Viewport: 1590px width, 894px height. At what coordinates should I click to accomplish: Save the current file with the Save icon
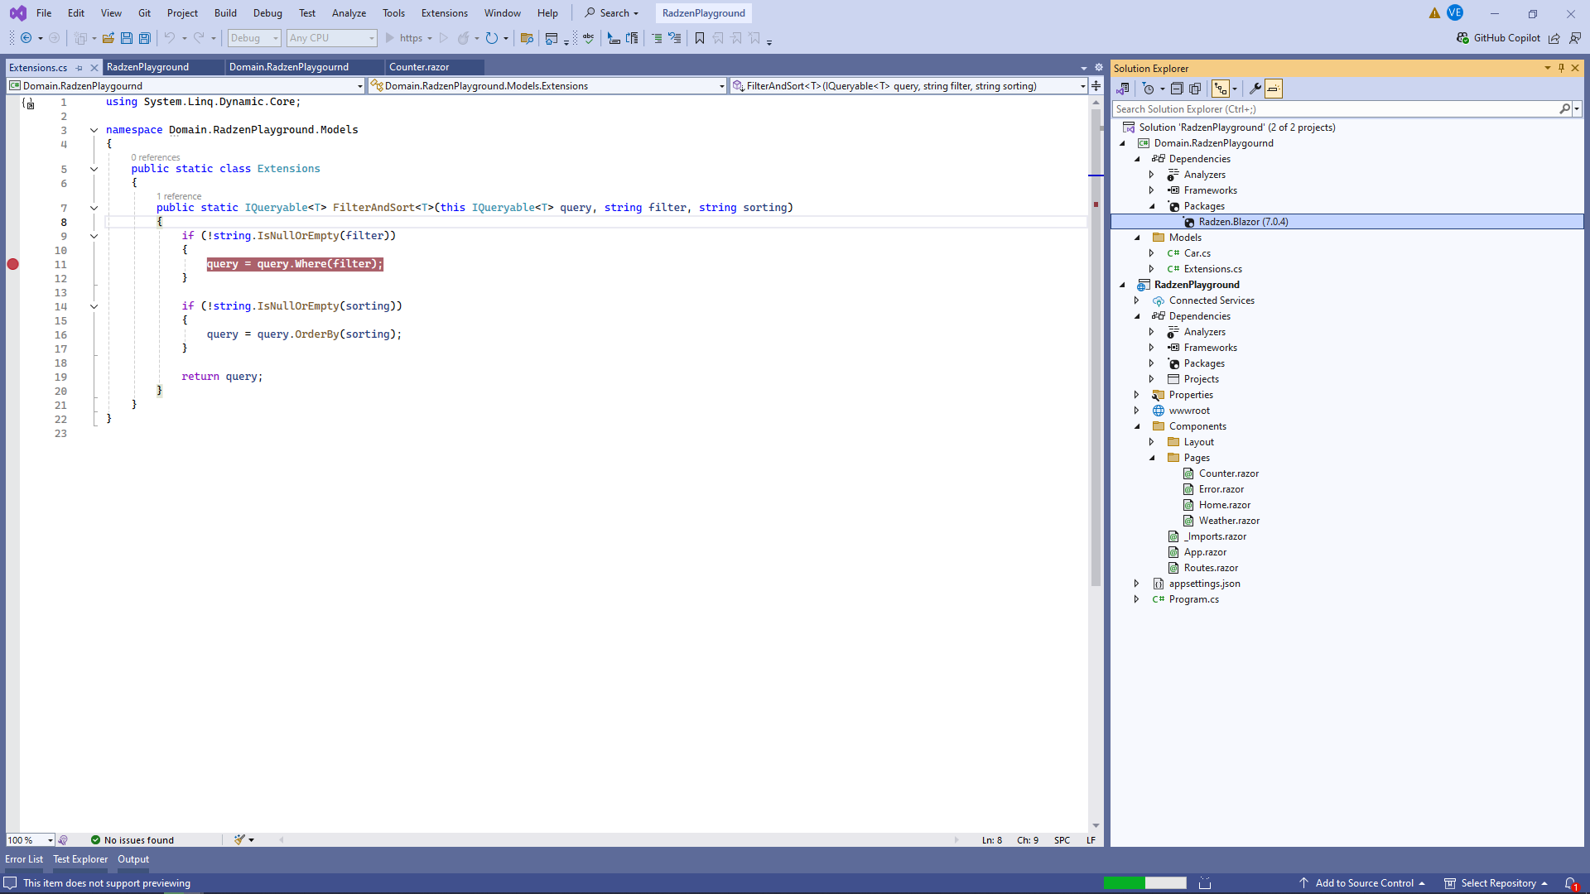point(127,38)
